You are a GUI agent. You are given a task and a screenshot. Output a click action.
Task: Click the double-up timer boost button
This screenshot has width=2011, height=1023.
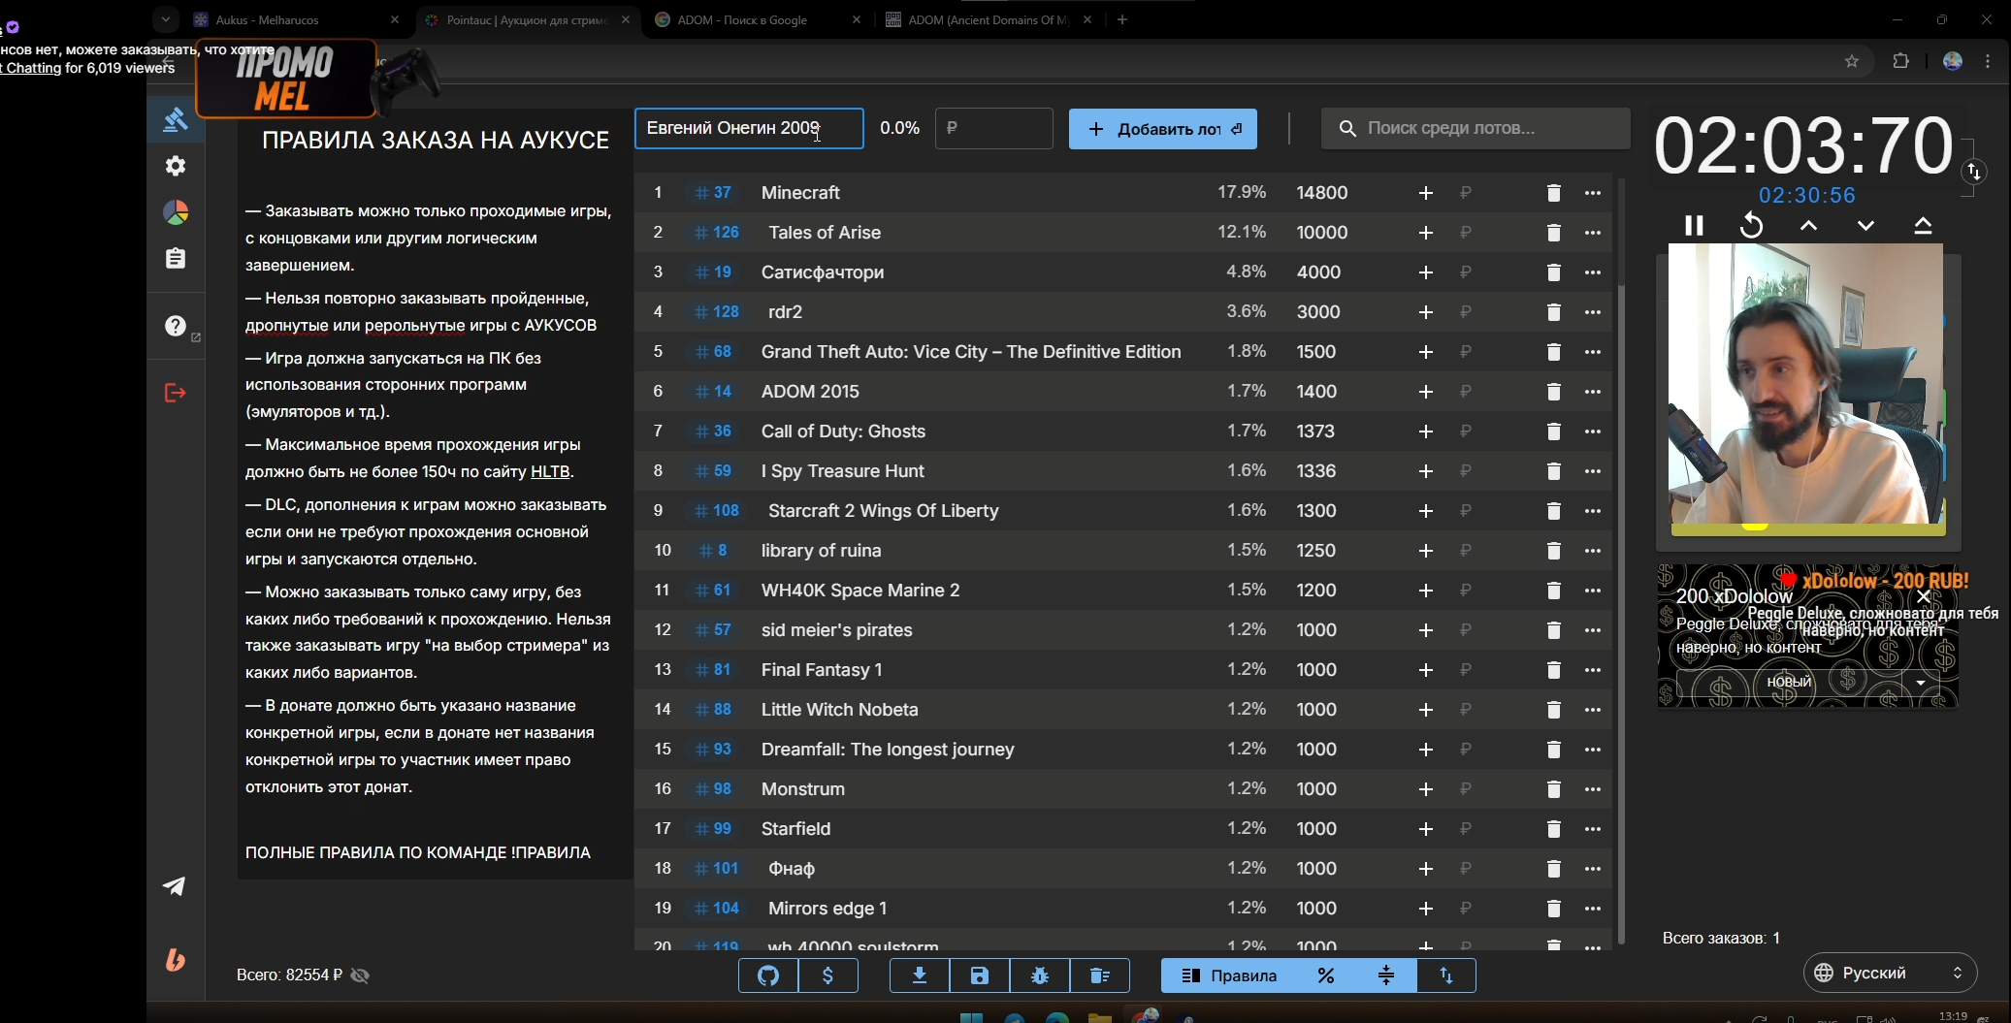pyautogui.click(x=1923, y=226)
